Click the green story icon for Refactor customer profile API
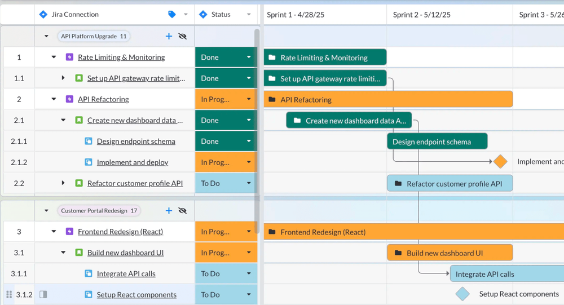 coord(79,183)
